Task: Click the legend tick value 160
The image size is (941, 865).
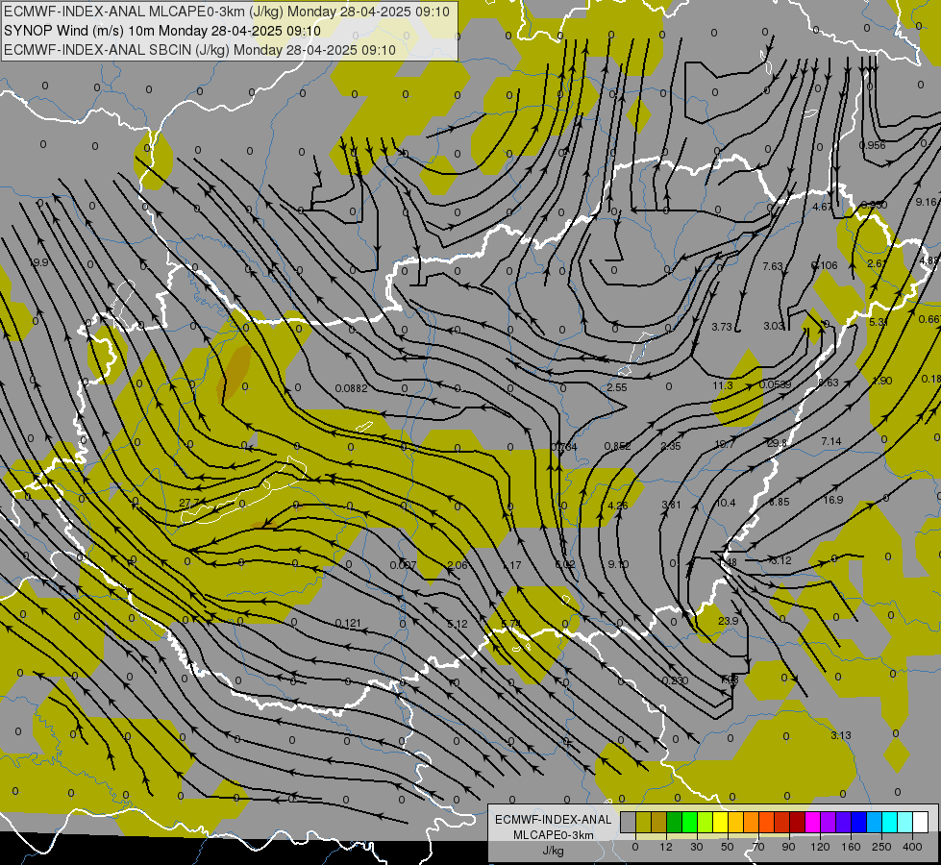Action: pyautogui.click(x=851, y=847)
